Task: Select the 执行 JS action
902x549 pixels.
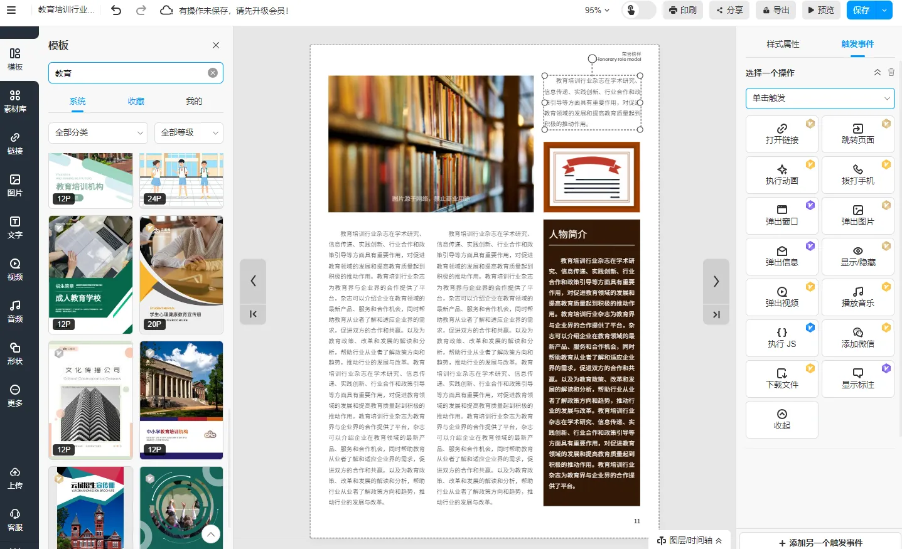Action: point(782,338)
